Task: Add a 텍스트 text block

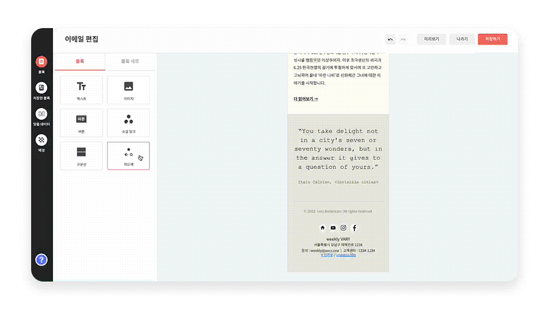Action: [81, 90]
